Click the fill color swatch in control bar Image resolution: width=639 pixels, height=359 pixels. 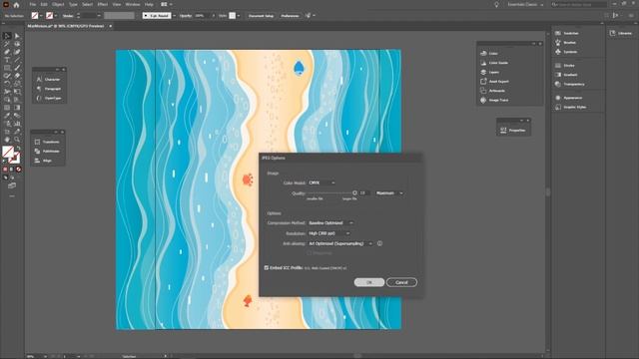pyautogui.click(x=35, y=16)
